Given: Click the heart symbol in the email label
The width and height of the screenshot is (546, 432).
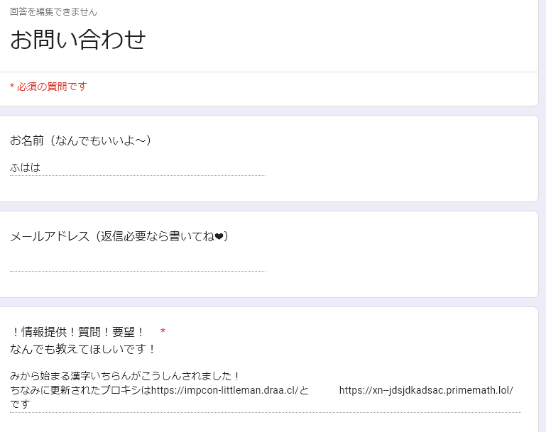Looking at the screenshot, I should pos(219,237).
